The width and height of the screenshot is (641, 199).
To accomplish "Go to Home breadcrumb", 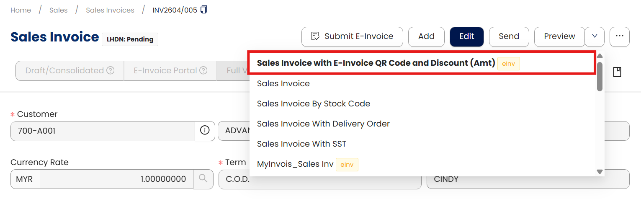I will (x=21, y=10).
